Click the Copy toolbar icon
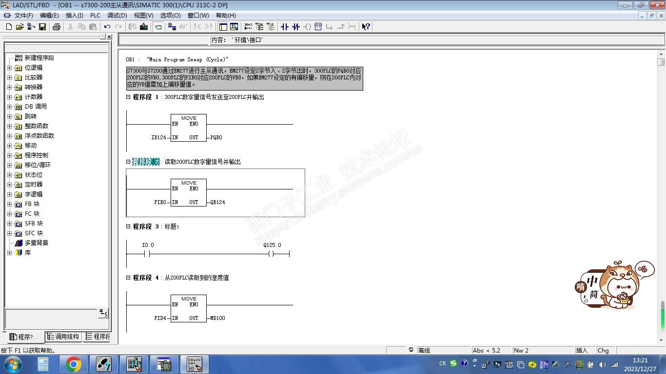 click(x=81, y=27)
